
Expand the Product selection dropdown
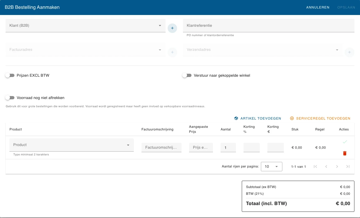pyautogui.click(x=72, y=145)
